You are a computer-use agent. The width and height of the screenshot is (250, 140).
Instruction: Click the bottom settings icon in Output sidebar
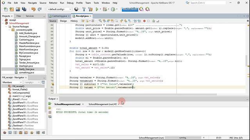[x=50, y=117]
